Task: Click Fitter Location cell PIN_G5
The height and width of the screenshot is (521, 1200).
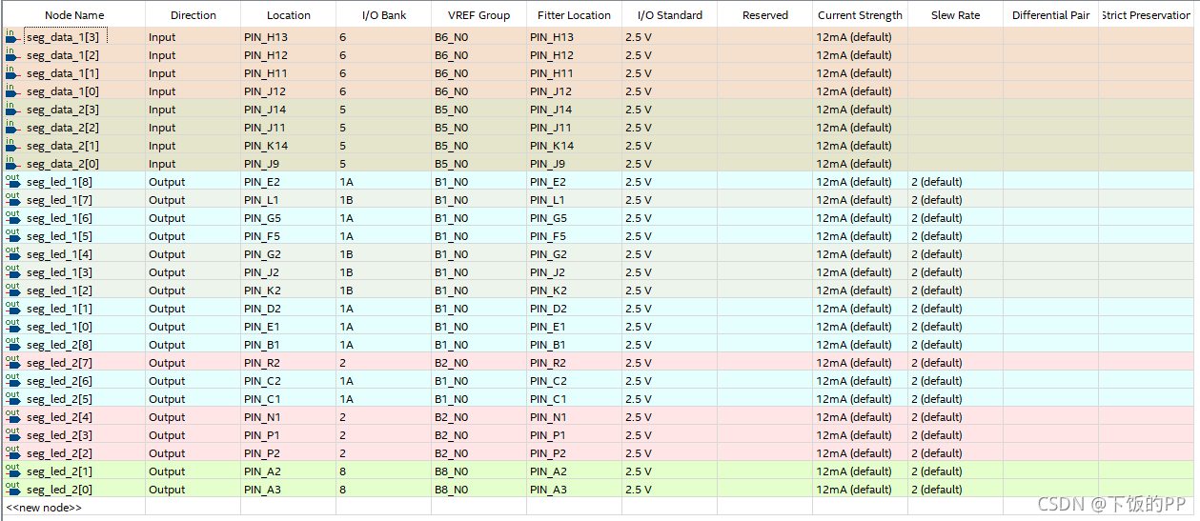Action: pyautogui.click(x=574, y=217)
